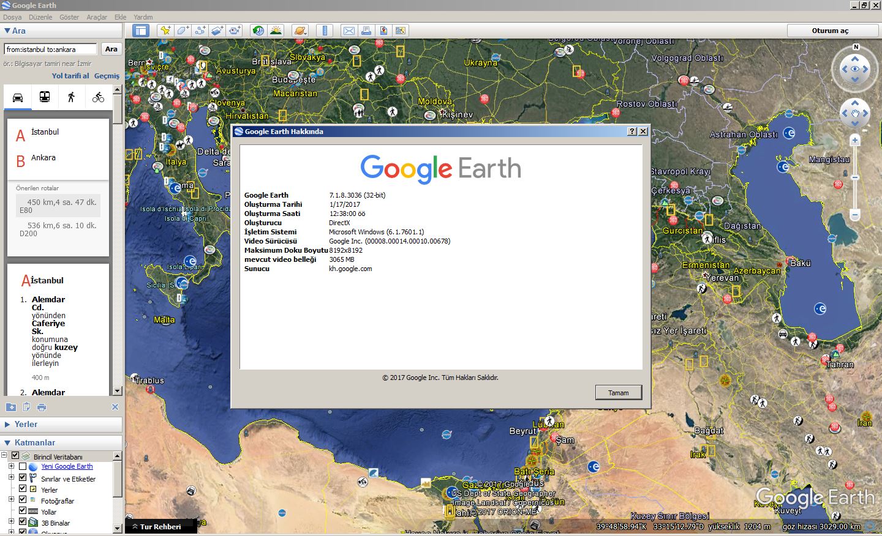Expand the Yerler panel
Image resolution: width=882 pixels, height=536 pixels.
(7, 424)
